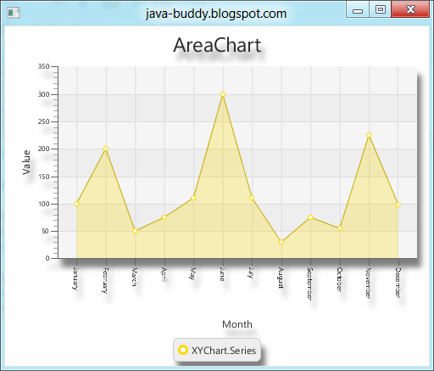Click the March x-axis label
This screenshot has height=371, width=434.
pos(134,277)
